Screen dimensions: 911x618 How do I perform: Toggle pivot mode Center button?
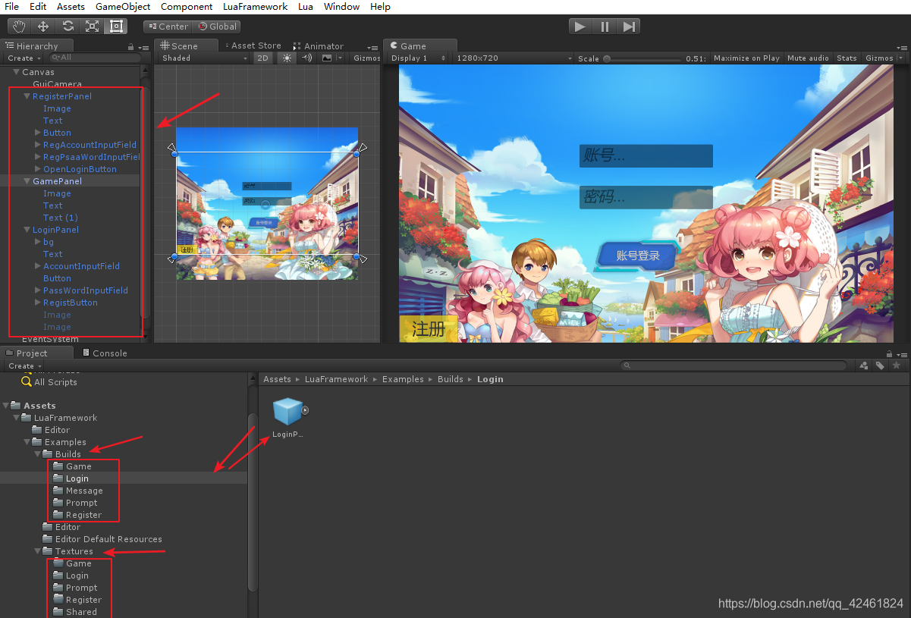167,27
